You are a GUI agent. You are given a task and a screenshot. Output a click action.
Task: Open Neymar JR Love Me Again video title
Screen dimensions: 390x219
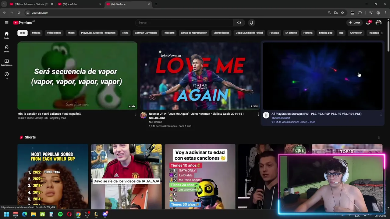[196, 116]
